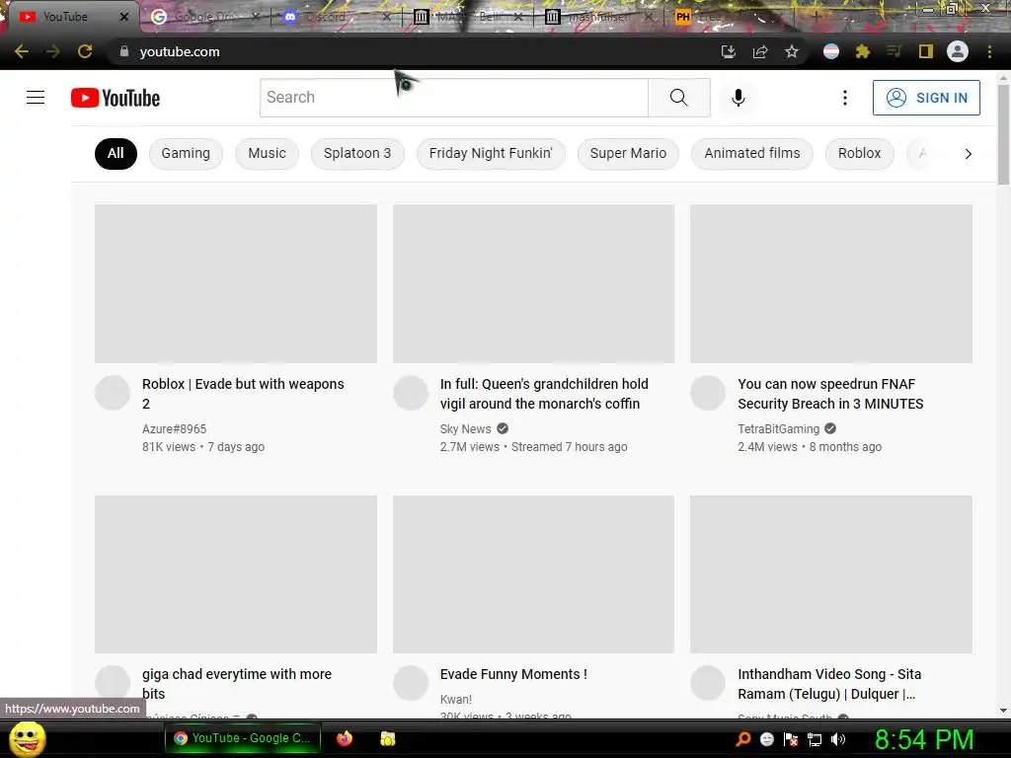Open title 'You can now speedrun FNAF'
The width and height of the screenshot is (1011, 758).
[830, 394]
